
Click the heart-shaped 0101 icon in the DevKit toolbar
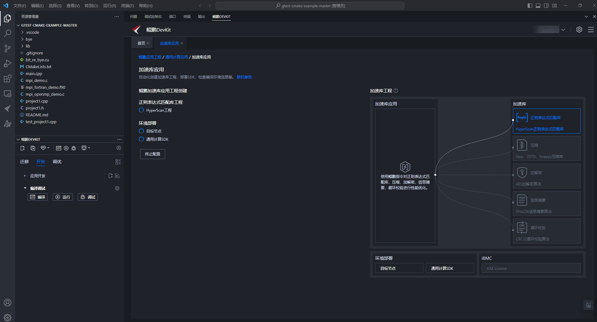click(43, 148)
